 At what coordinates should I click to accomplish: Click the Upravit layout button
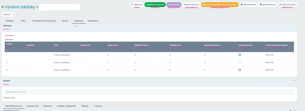(268, 4)
